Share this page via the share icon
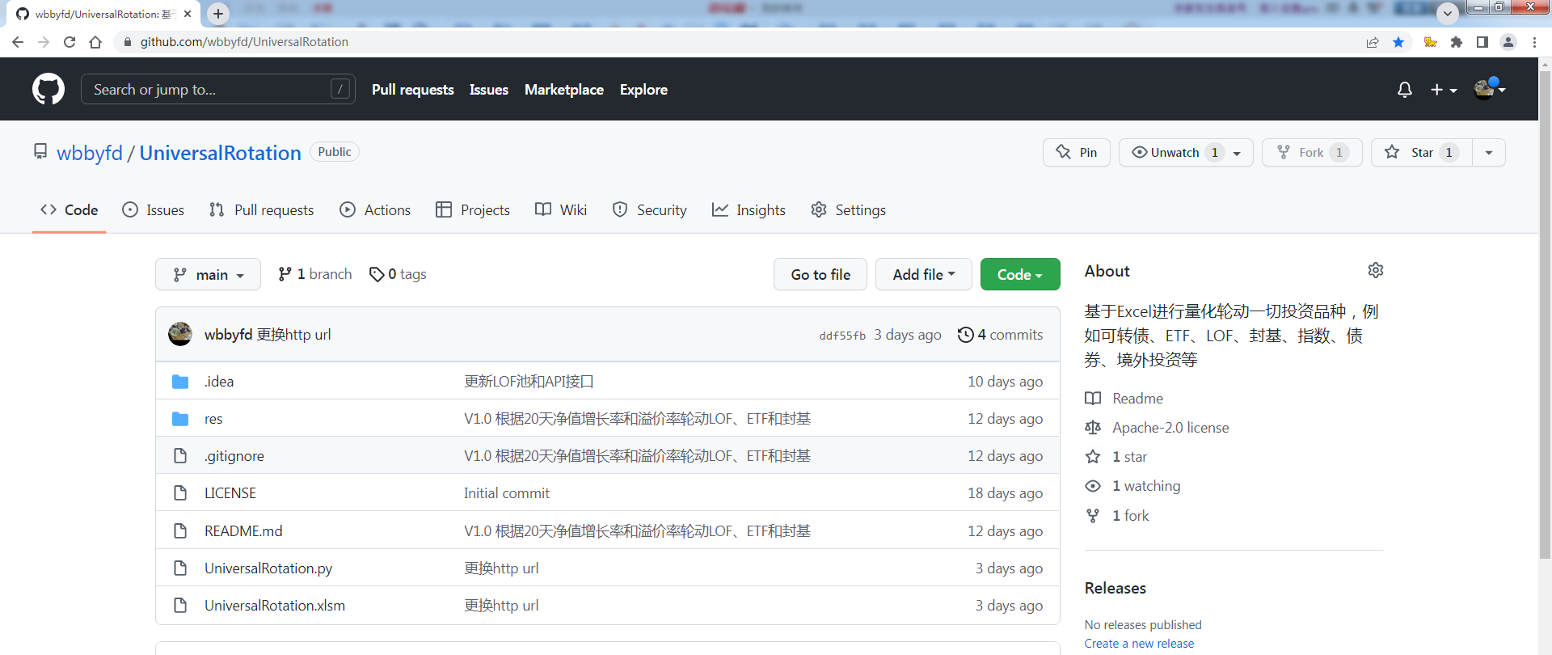This screenshot has width=1552, height=655. pyautogui.click(x=1373, y=42)
